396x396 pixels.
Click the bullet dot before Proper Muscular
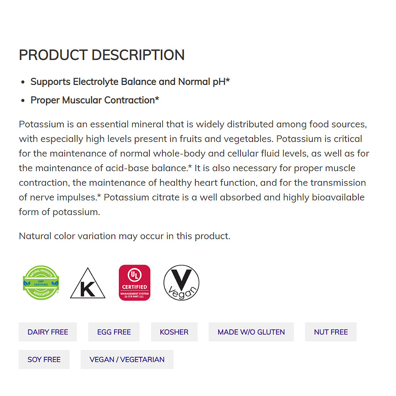coord(23,101)
